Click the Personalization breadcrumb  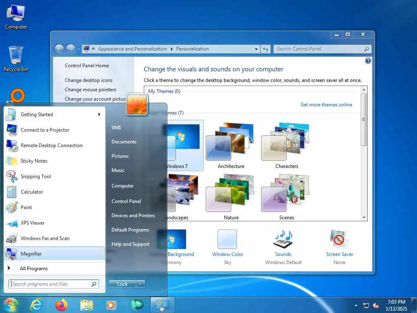192,49
